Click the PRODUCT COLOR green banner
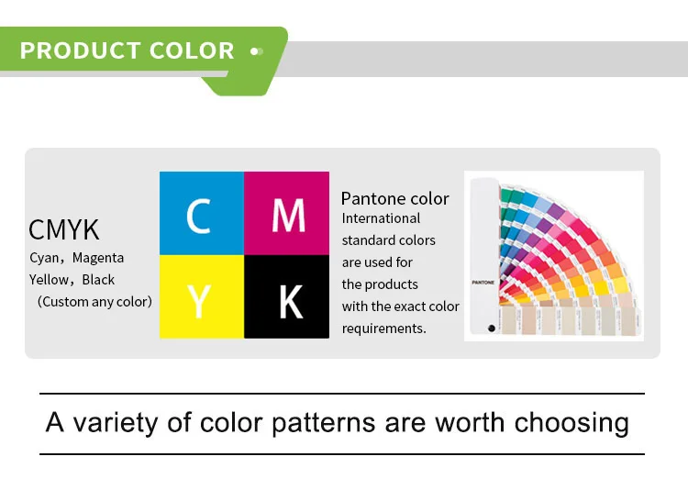The image size is (688, 479). (x=138, y=51)
